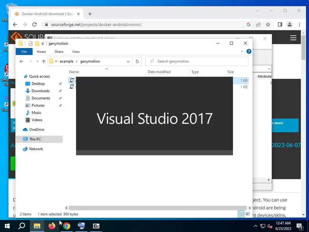Sort files by Size column header

pyautogui.click(x=230, y=72)
